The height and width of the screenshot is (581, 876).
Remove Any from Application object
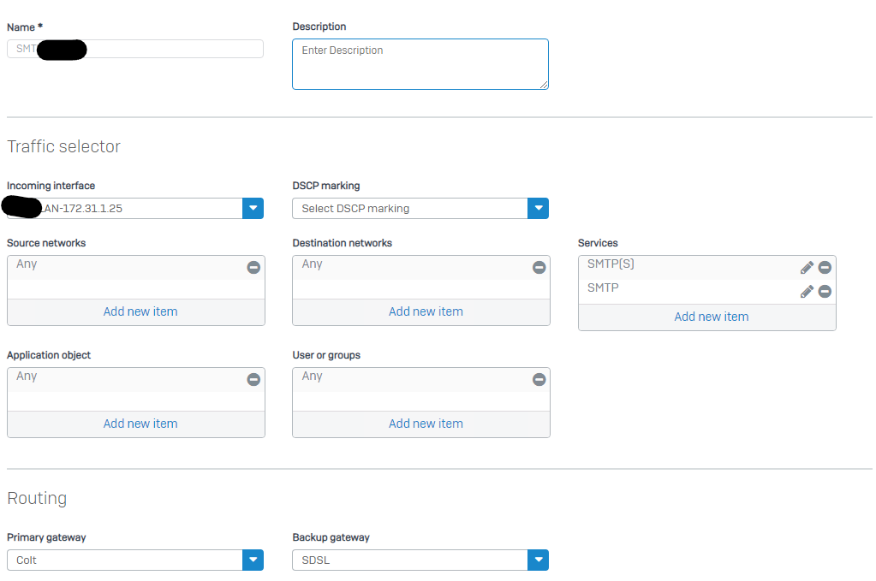(x=253, y=380)
